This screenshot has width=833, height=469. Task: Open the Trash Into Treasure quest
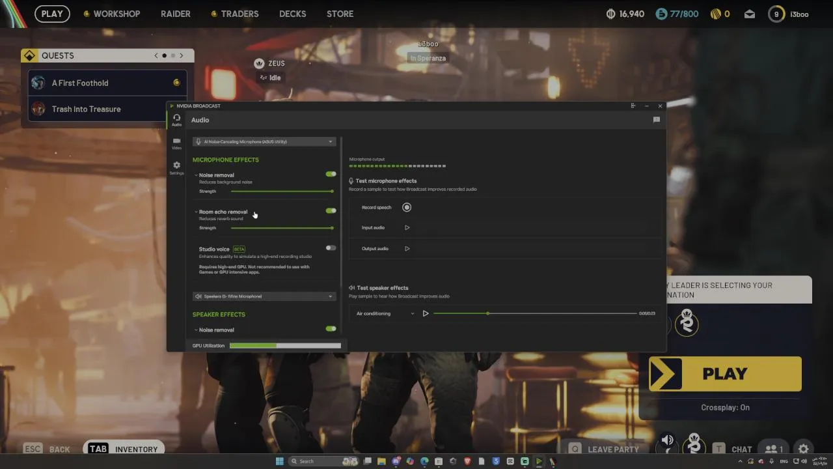(107, 109)
